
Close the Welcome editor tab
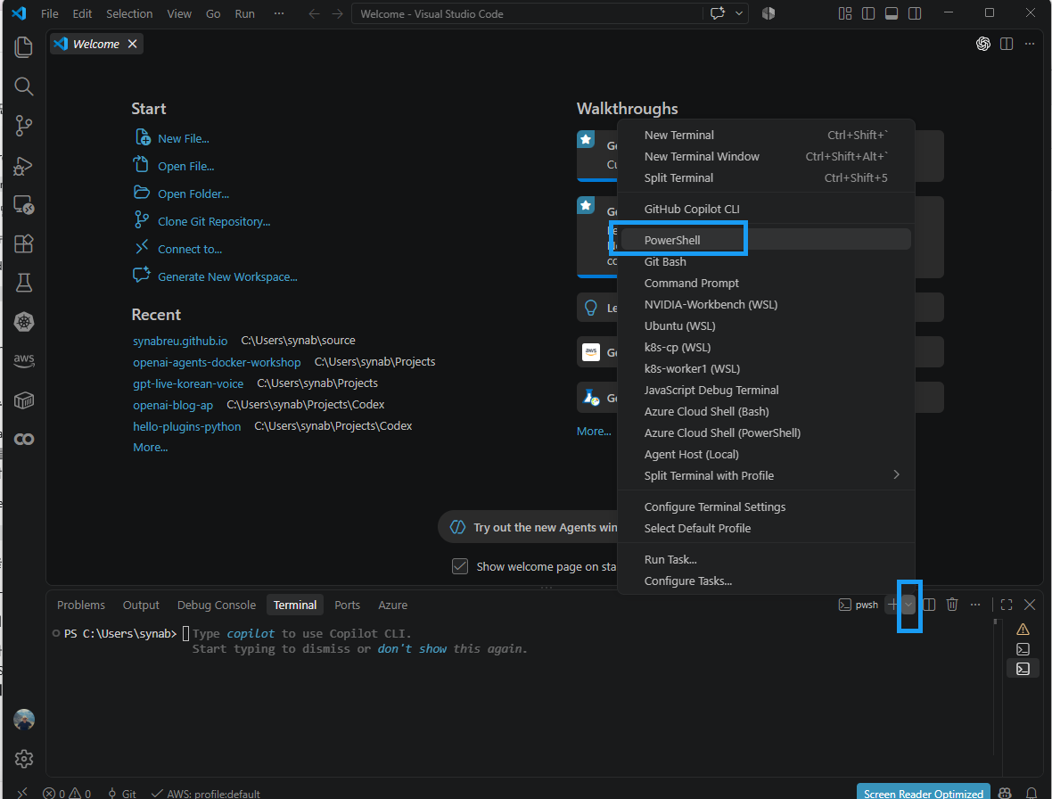[x=133, y=44]
